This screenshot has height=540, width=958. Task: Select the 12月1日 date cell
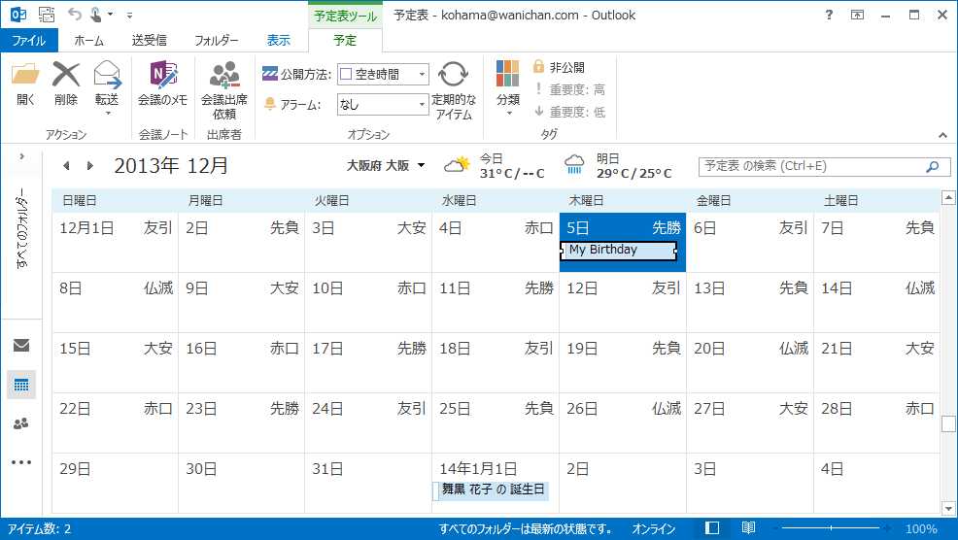[x=115, y=243]
